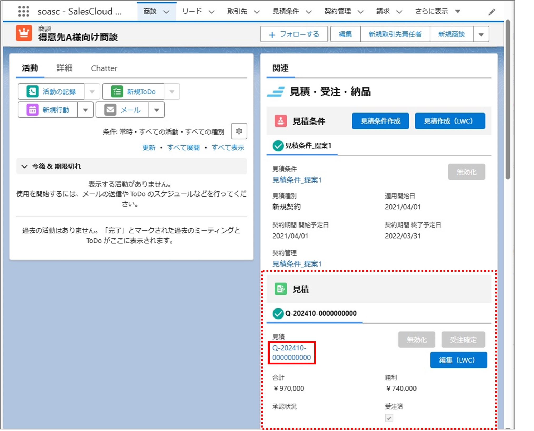Open 見積条件_提案1 link under 契約管理
The width and height of the screenshot is (534, 431).
point(297,264)
